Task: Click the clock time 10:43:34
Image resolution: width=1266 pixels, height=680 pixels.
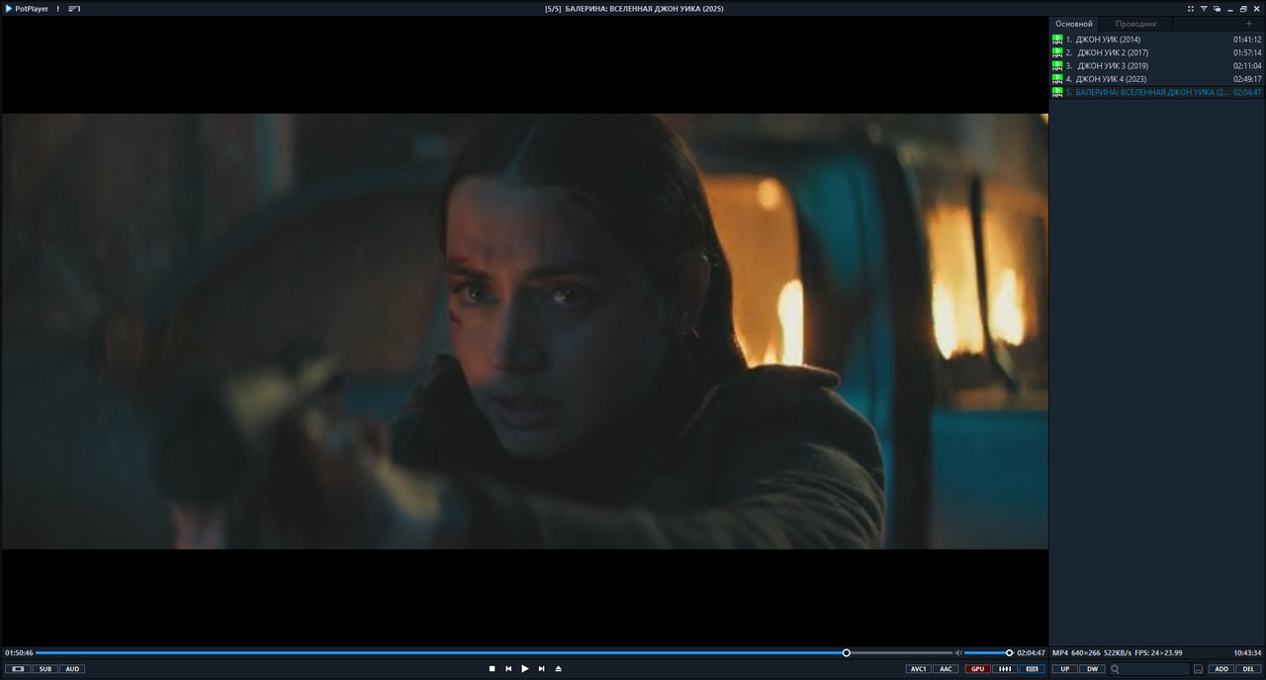Action: pyautogui.click(x=1247, y=652)
